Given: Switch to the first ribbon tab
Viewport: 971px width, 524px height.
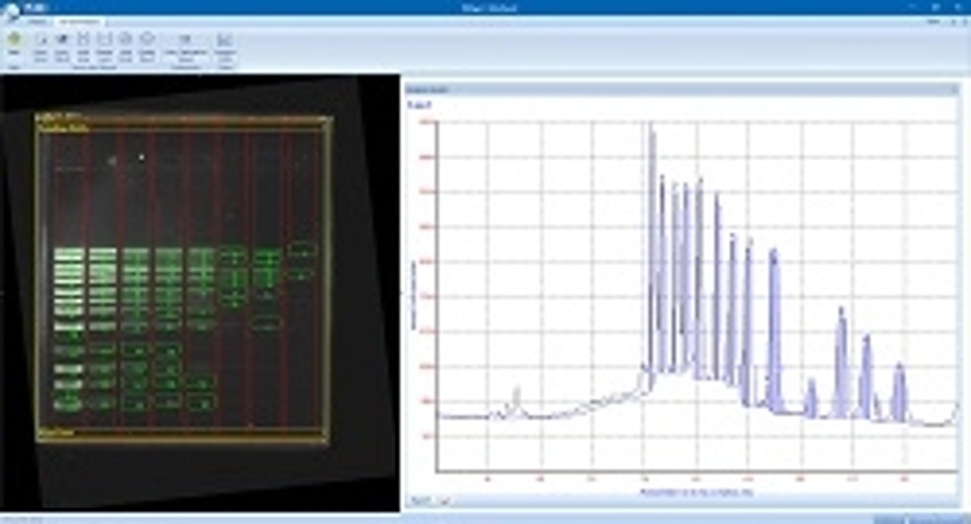Looking at the screenshot, I should [38, 22].
